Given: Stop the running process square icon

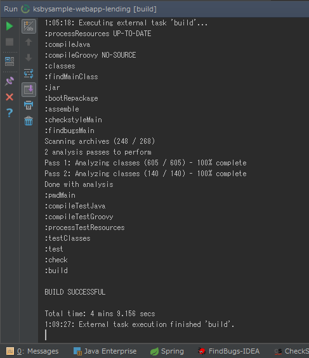Looking at the screenshot, I should 10,42.
